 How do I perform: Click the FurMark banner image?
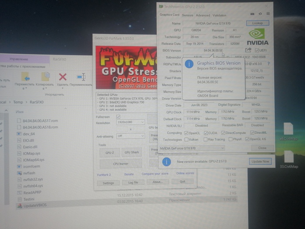click(x=126, y=67)
